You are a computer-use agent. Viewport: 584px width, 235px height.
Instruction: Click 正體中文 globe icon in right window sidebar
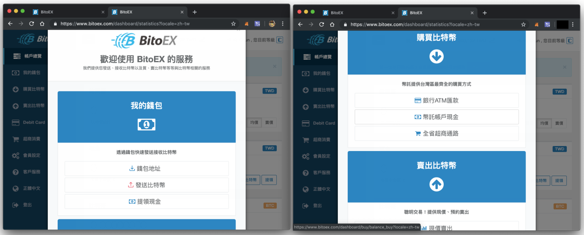tap(306, 189)
